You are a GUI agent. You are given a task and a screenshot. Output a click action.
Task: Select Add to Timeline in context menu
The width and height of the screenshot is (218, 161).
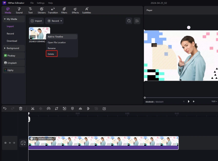(55, 37)
